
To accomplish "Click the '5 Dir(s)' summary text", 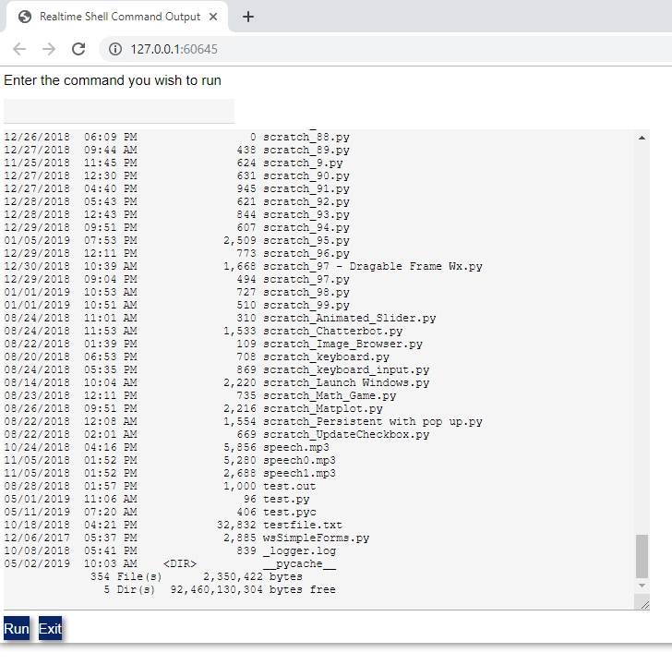I will point(129,589).
